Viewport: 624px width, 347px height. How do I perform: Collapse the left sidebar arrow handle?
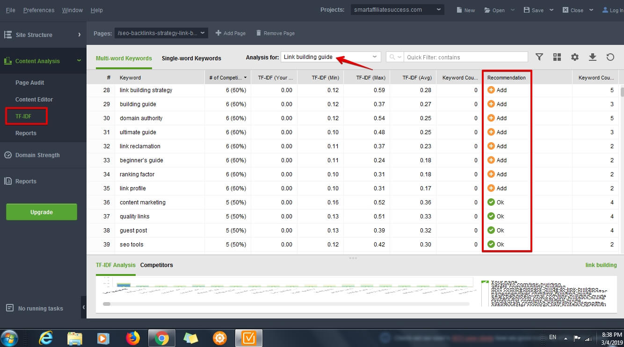84,307
